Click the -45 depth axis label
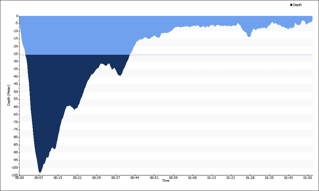 16,84
